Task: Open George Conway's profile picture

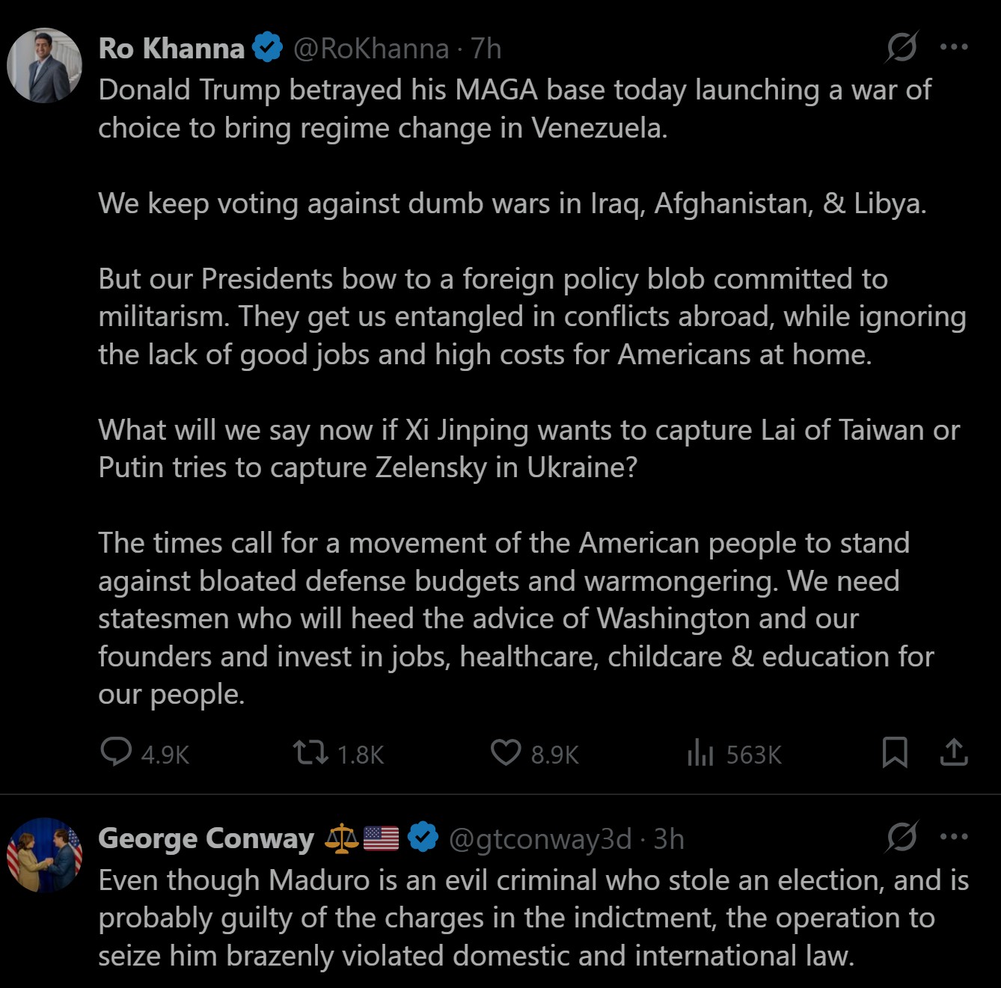Action: (x=44, y=855)
